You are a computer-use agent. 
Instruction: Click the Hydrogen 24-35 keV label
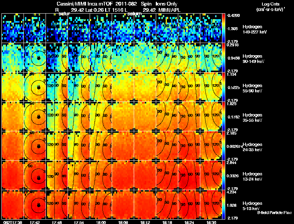click(252, 147)
